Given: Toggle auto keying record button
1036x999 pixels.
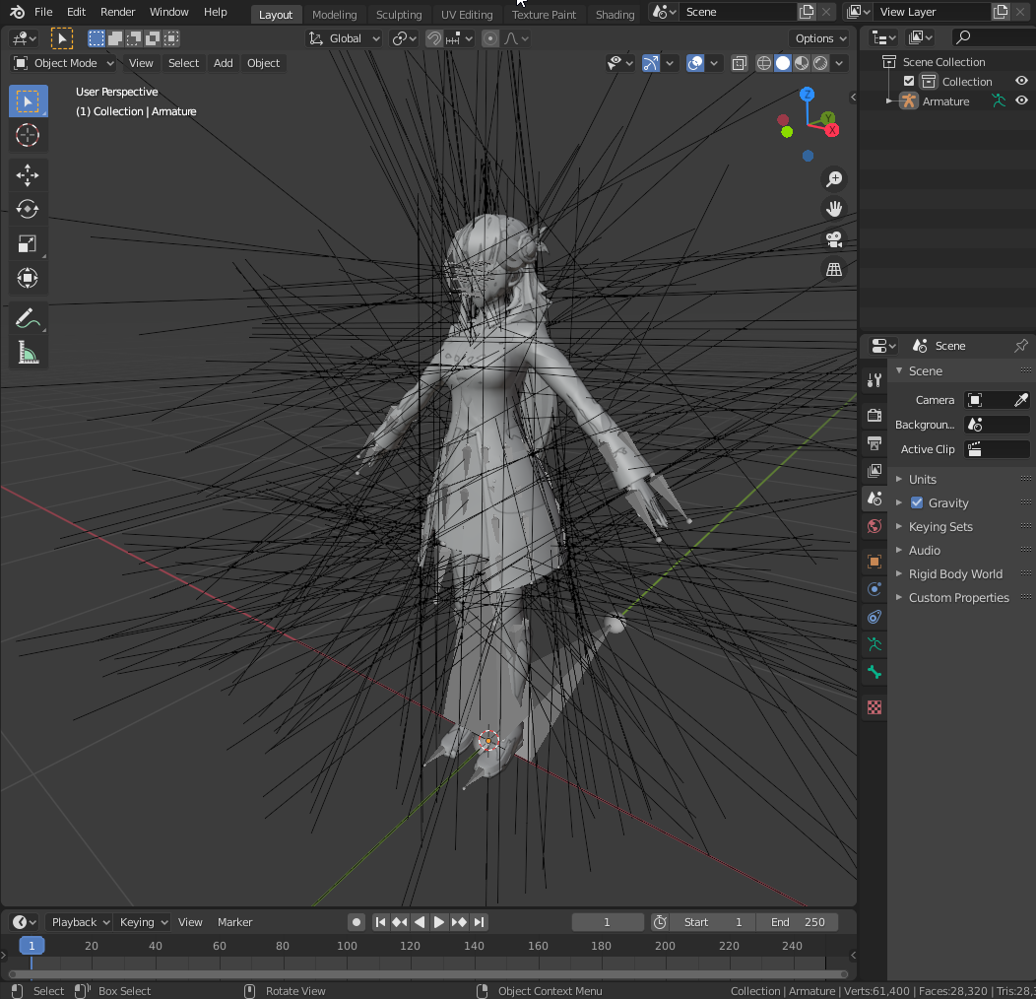Looking at the screenshot, I should [x=356, y=921].
